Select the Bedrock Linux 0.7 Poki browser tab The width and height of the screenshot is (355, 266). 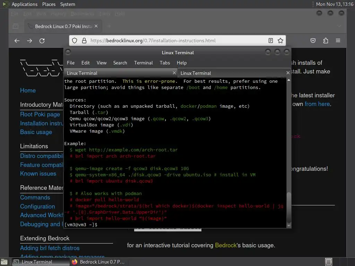point(63,26)
